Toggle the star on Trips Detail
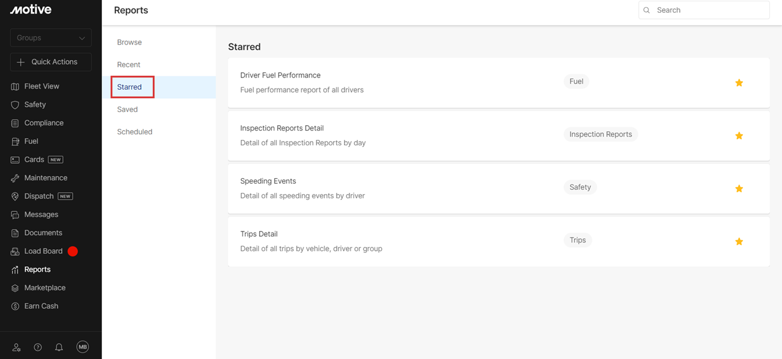 739,241
